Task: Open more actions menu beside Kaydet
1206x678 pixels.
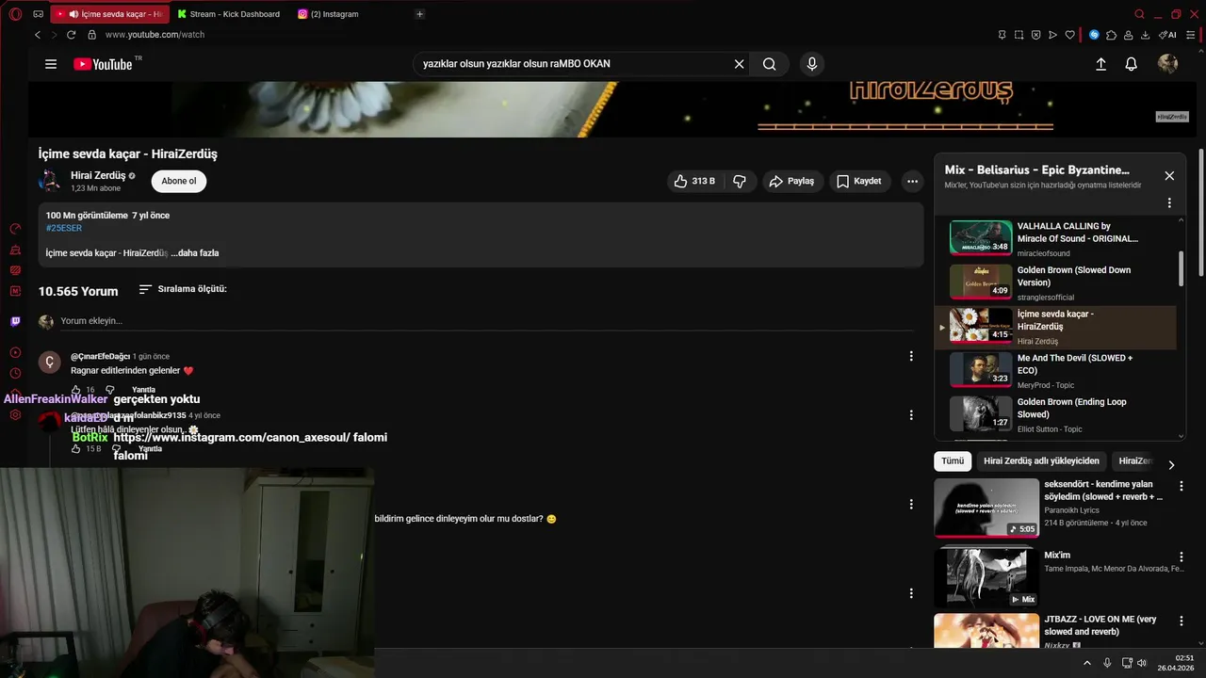Action: click(912, 181)
